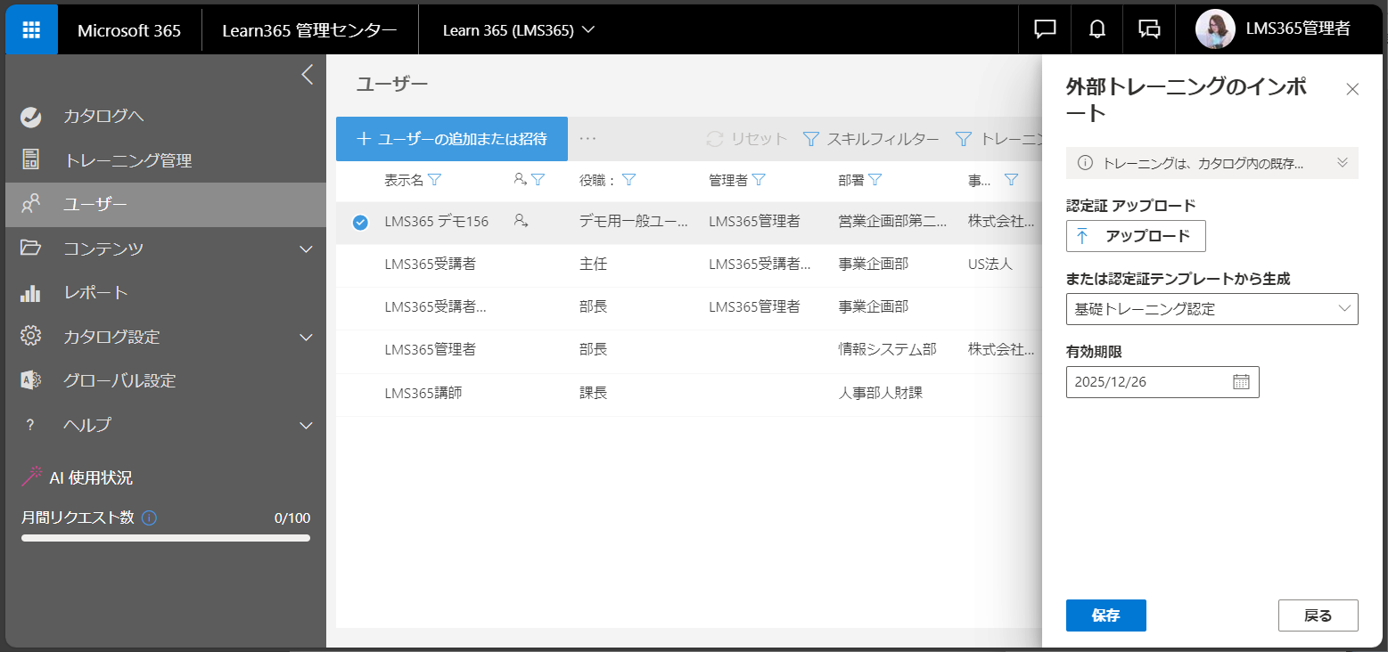Go to カタログへ in sidebar
Image resolution: width=1388 pixels, height=652 pixels.
click(103, 117)
